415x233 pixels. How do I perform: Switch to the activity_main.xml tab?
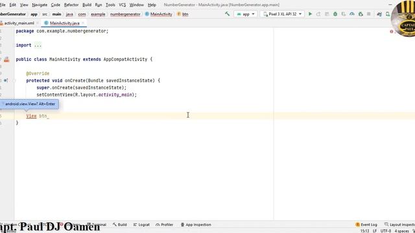coord(19,23)
